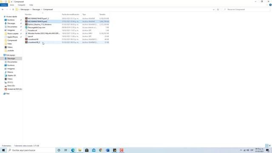Open Cortana from the taskbar

pyautogui.click(x=59, y=150)
